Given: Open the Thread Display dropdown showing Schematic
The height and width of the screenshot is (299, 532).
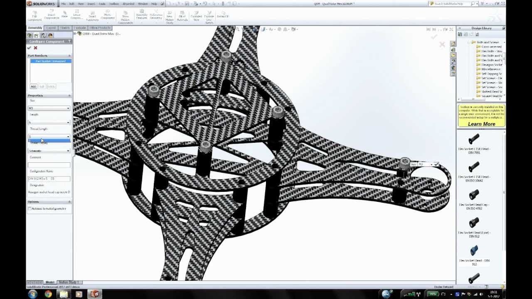Looking at the screenshot, I should [x=49, y=151].
